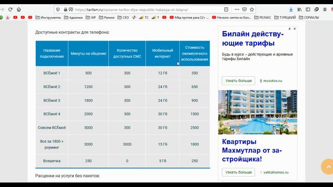
Task: Click the '3000' SMS count cell
Action: 127,144
